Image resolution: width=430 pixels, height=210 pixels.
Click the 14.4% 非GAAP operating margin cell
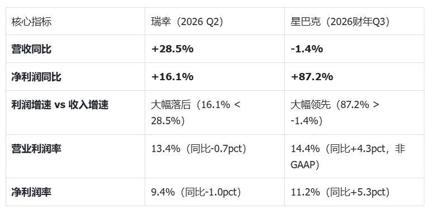[x=354, y=156]
